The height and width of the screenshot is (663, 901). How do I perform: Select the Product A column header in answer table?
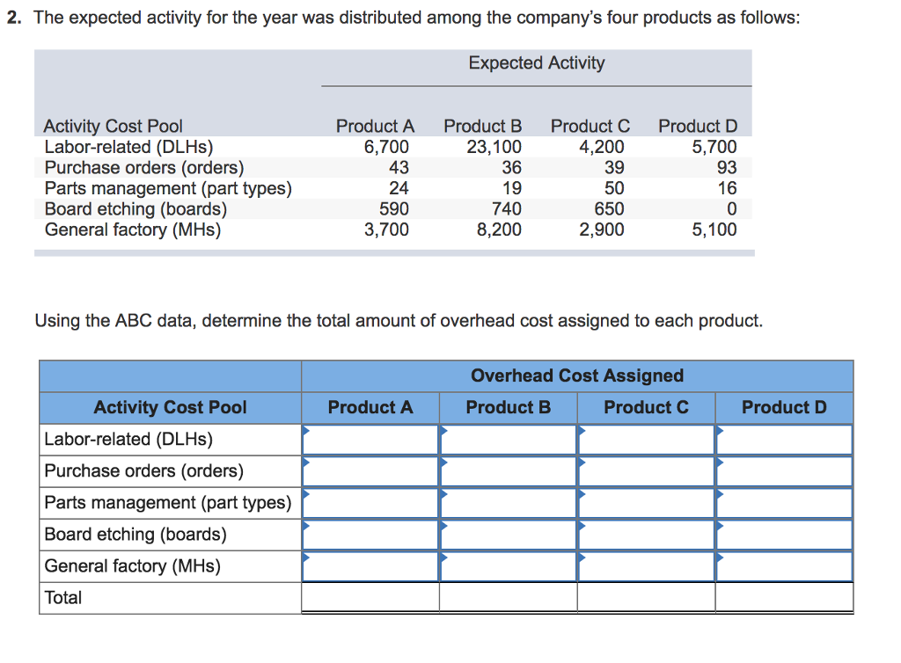click(x=370, y=407)
